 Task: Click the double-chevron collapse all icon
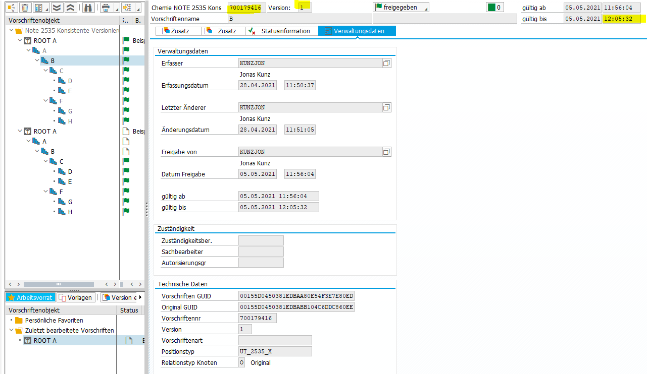70,7
